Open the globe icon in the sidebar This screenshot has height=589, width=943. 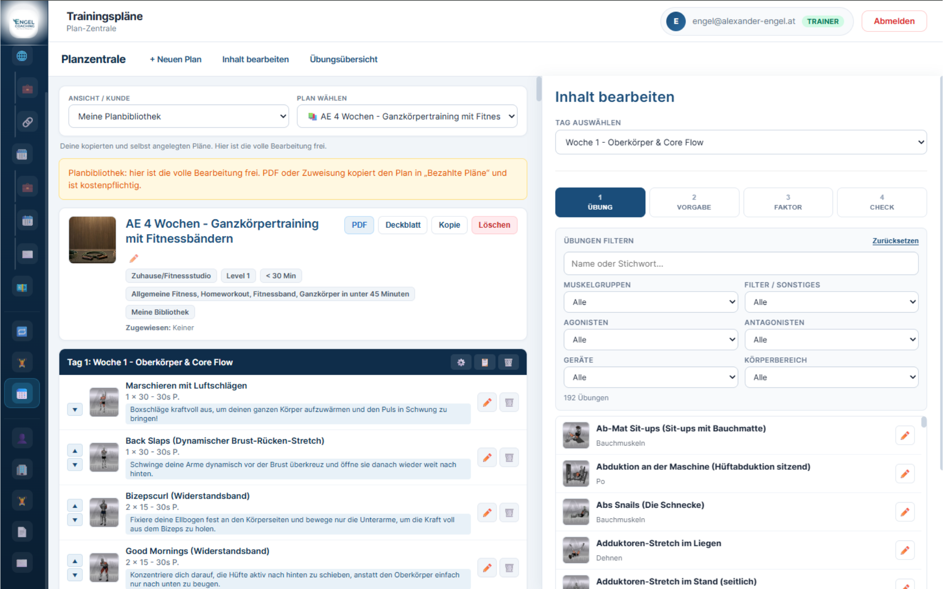click(x=22, y=56)
